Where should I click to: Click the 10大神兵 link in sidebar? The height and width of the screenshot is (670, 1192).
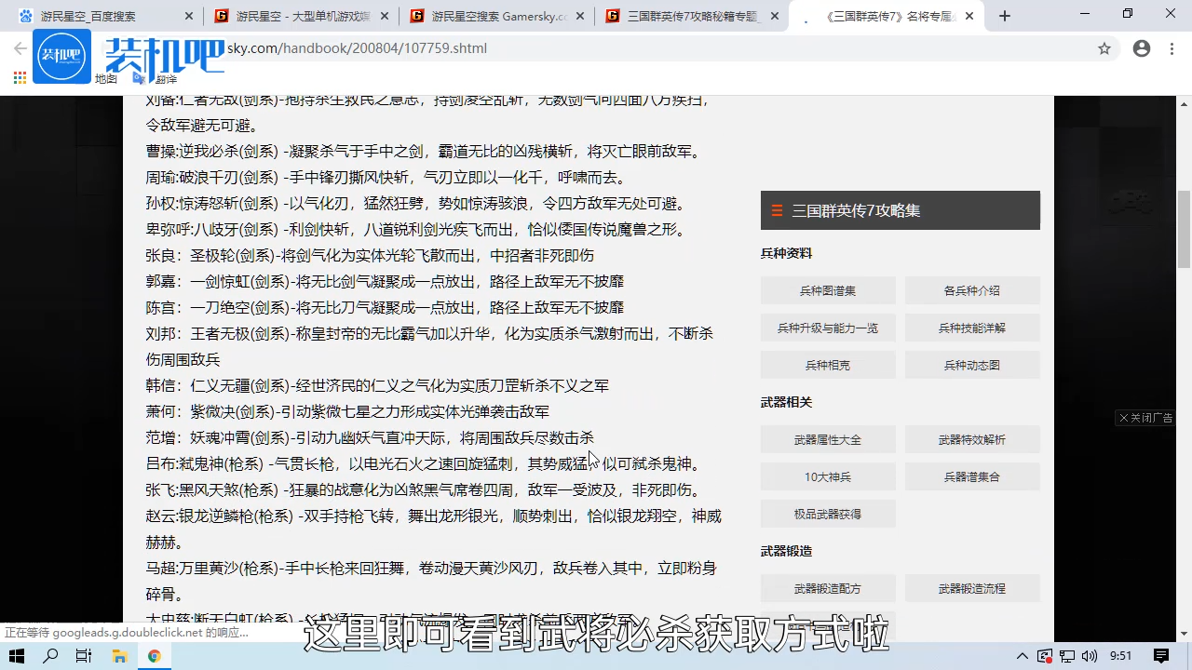pyautogui.click(x=827, y=476)
